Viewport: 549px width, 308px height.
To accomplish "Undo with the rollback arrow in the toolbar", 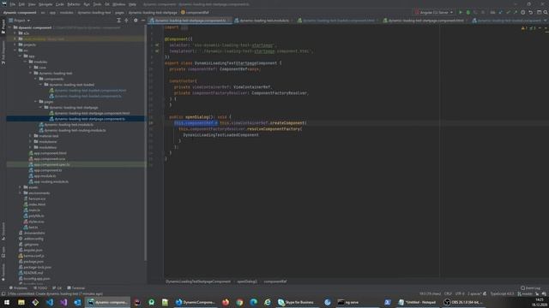I will pos(531,12).
